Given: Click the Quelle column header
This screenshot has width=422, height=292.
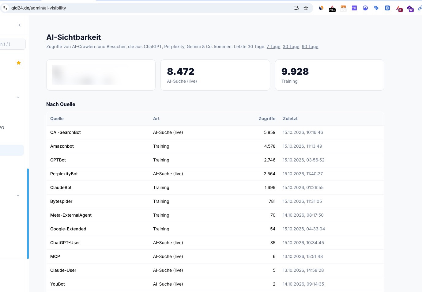Looking at the screenshot, I should click(x=57, y=119).
